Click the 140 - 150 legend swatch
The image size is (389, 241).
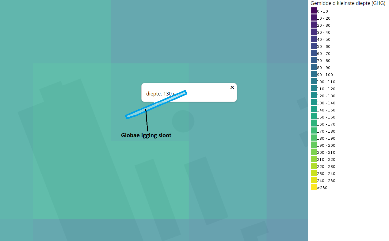tap(314, 109)
